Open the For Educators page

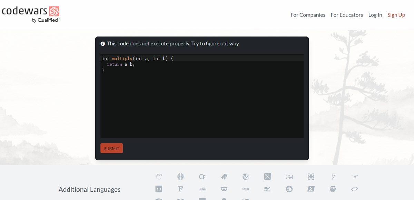pyautogui.click(x=347, y=15)
